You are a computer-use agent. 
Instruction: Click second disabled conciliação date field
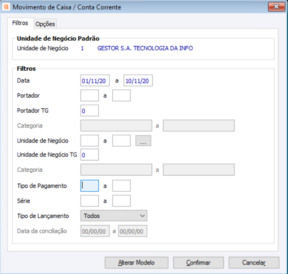point(133,231)
